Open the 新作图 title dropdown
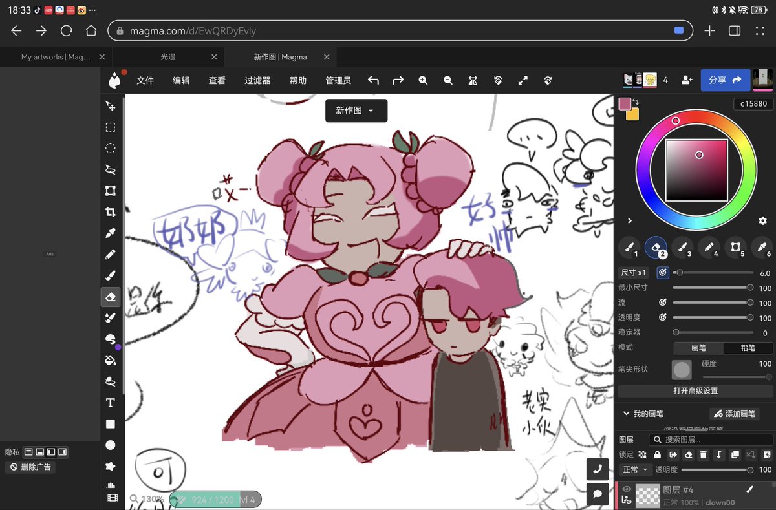Screen dimensions: 776x510 [x=356, y=111]
